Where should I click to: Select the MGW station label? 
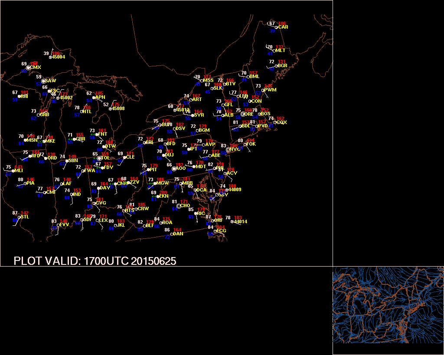click(163, 183)
